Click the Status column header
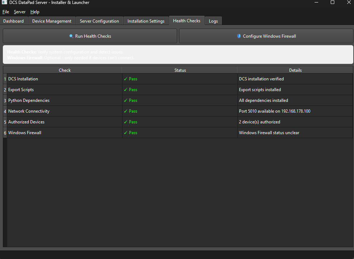Viewport: 354px width, 259px height. pyautogui.click(x=180, y=70)
